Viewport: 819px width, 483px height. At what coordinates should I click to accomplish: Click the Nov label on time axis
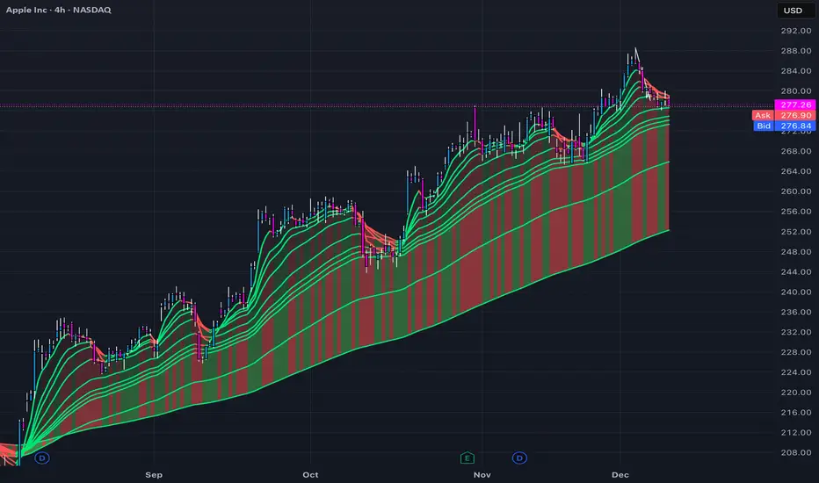tap(482, 474)
